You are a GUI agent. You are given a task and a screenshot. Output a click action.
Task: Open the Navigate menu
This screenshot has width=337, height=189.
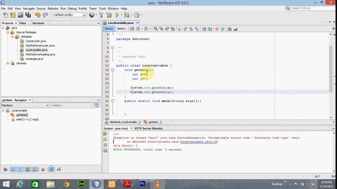pos(28,8)
